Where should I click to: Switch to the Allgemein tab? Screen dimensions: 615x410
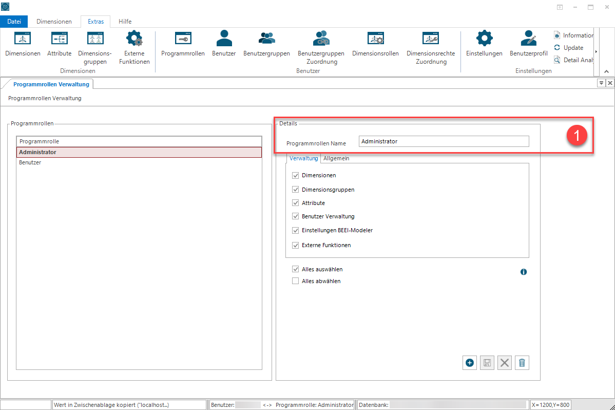click(x=336, y=158)
